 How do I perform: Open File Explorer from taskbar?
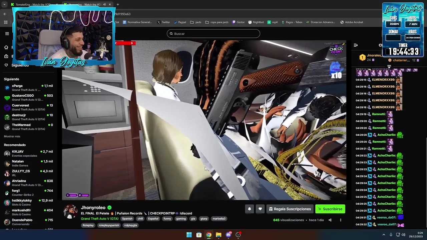coord(219,235)
